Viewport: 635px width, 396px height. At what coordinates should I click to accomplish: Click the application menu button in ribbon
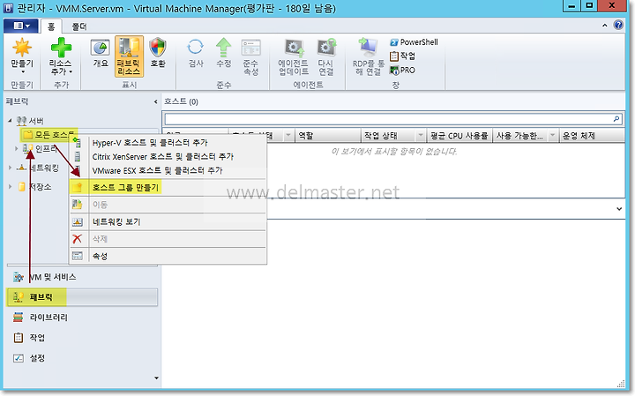click(x=21, y=26)
